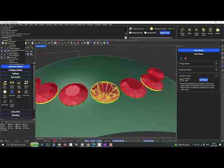Screen dimensions: 224x168
Task: Toggle the Disable osnap checkbox
Action: pyautogui.click(x=1, y=130)
